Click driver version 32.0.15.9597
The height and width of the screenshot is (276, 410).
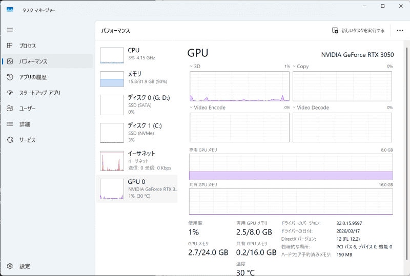point(350,223)
